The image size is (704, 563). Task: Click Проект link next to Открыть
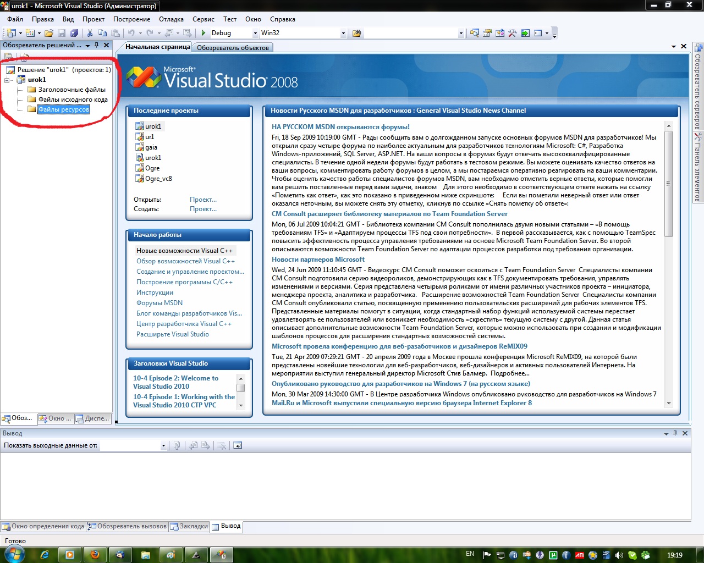click(203, 200)
